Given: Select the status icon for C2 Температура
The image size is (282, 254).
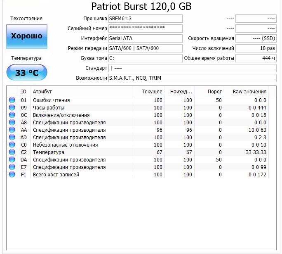Looking at the screenshot, I should (12, 152).
